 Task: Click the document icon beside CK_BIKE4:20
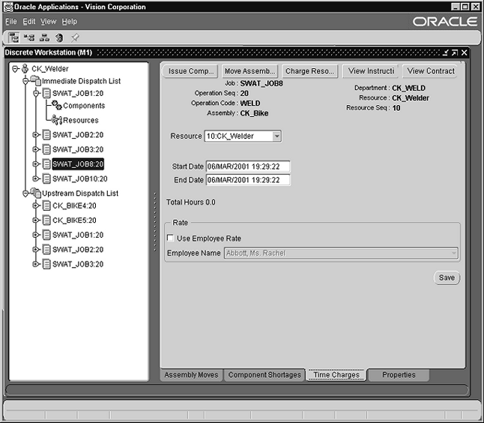click(x=46, y=205)
